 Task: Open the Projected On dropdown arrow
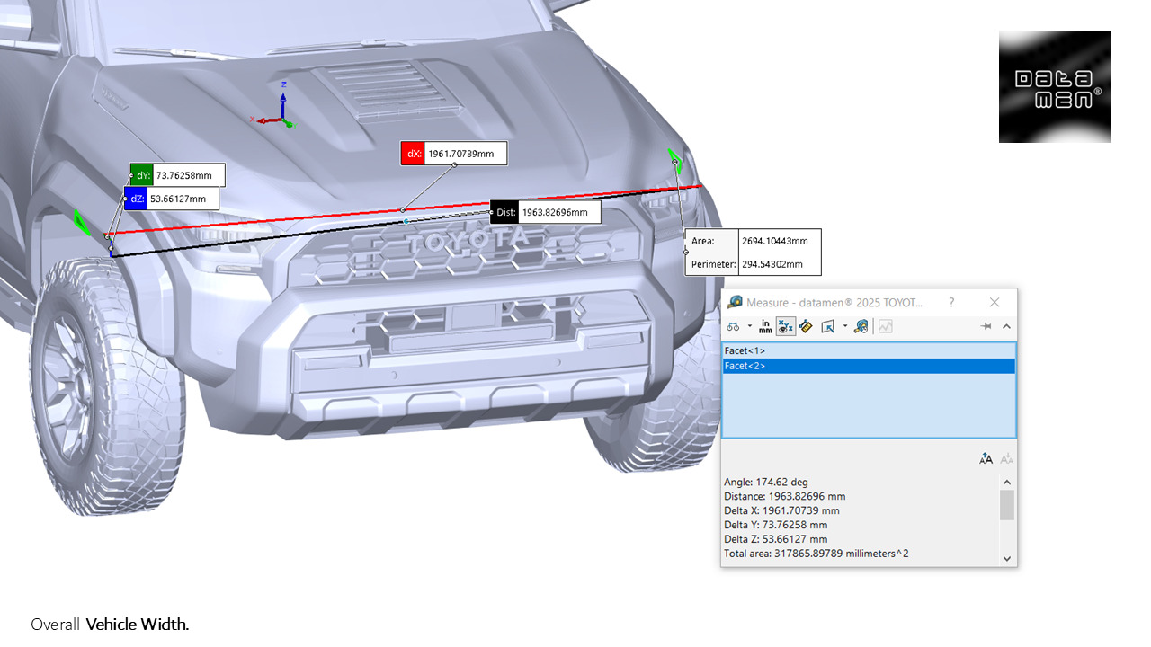pos(845,326)
